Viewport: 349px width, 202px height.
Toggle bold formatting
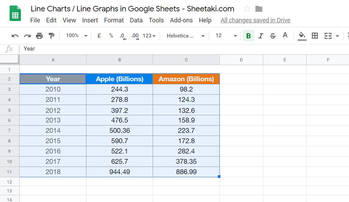248,35
